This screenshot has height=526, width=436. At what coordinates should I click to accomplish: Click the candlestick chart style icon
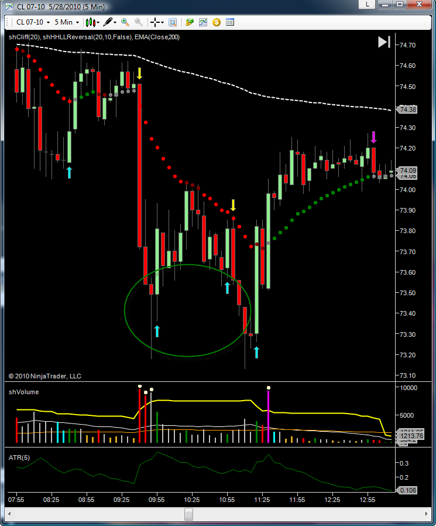pos(91,22)
